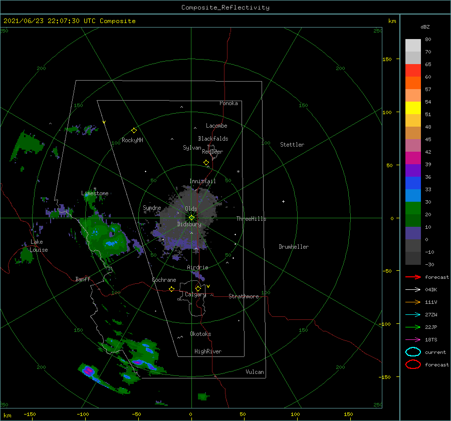The width and height of the screenshot is (451, 421).
Task: Click the magenta swatch between 42 and 39 dBZ
Action: (x=413, y=158)
